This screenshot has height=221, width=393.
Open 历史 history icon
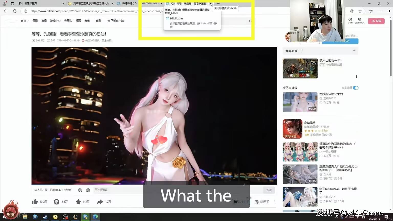(350, 21)
